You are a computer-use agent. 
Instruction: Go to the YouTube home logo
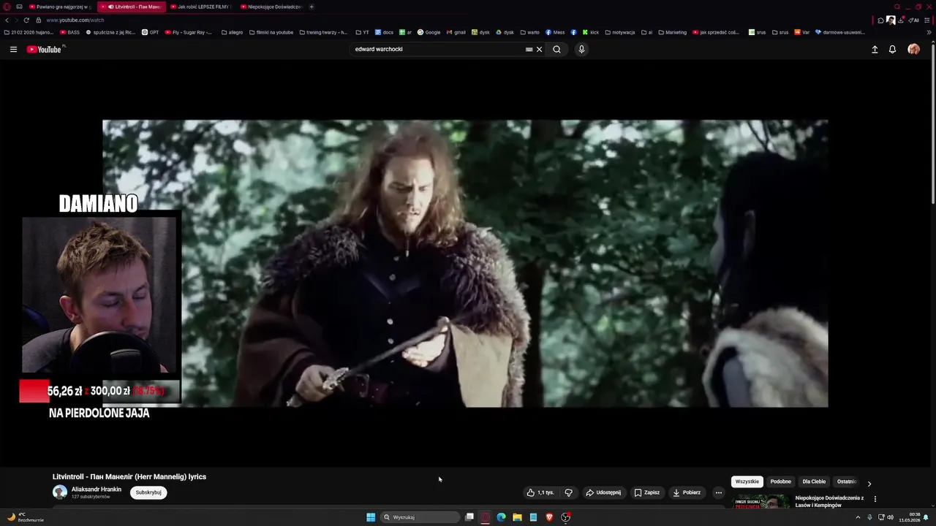coord(44,50)
